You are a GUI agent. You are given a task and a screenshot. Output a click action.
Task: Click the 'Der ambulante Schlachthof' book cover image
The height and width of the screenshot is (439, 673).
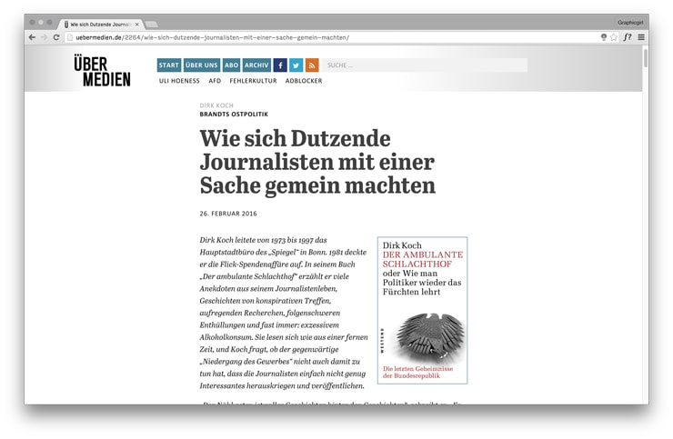click(422, 310)
